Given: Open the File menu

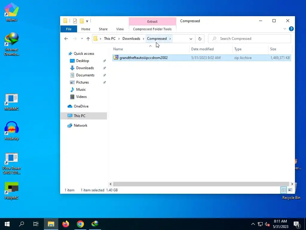Looking at the screenshot, I should [69, 29].
